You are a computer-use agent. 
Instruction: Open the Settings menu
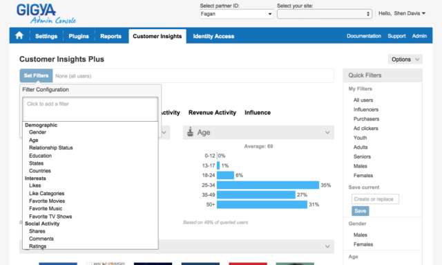(46, 36)
